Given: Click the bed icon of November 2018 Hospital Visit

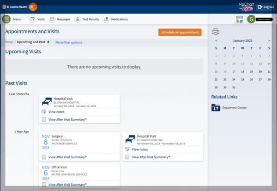Looking at the screenshot, I should coord(130,139).
